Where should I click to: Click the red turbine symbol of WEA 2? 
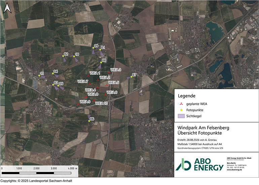(98, 80)
